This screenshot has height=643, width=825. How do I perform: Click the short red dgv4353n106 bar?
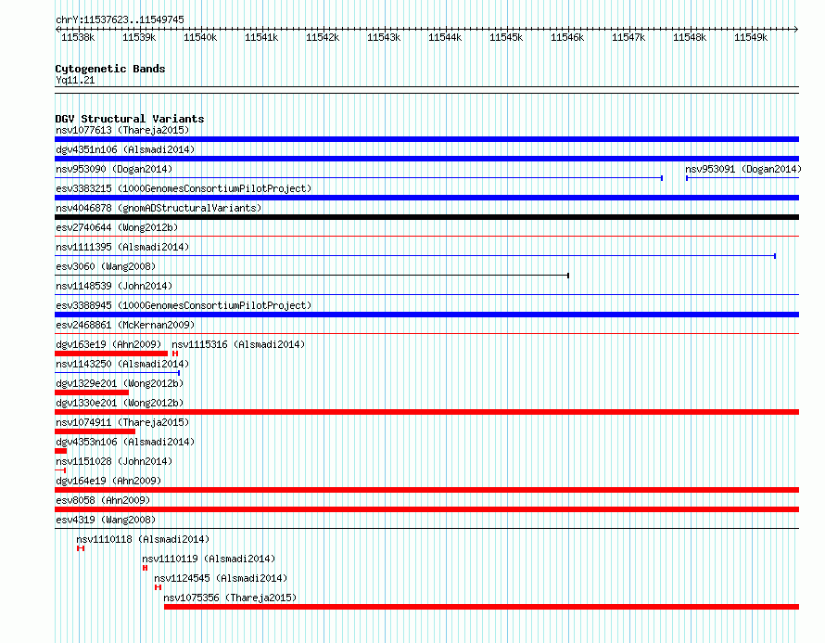tap(60, 451)
